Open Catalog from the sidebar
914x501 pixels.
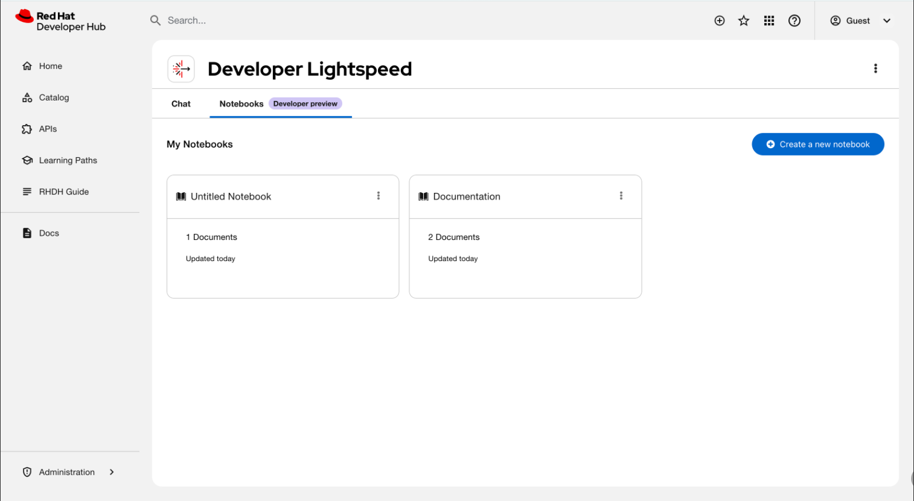pos(54,98)
